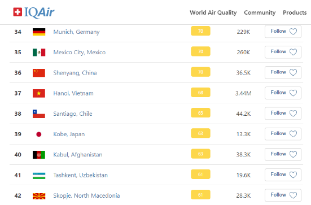The width and height of the screenshot is (311, 205).
Task: Follow Kobe, Japan
Action: [x=283, y=134]
